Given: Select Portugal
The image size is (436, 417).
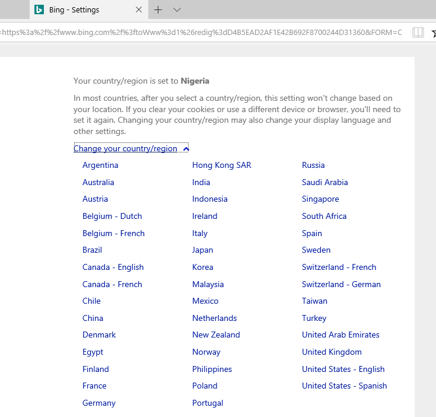Looking at the screenshot, I should [x=208, y=403].
